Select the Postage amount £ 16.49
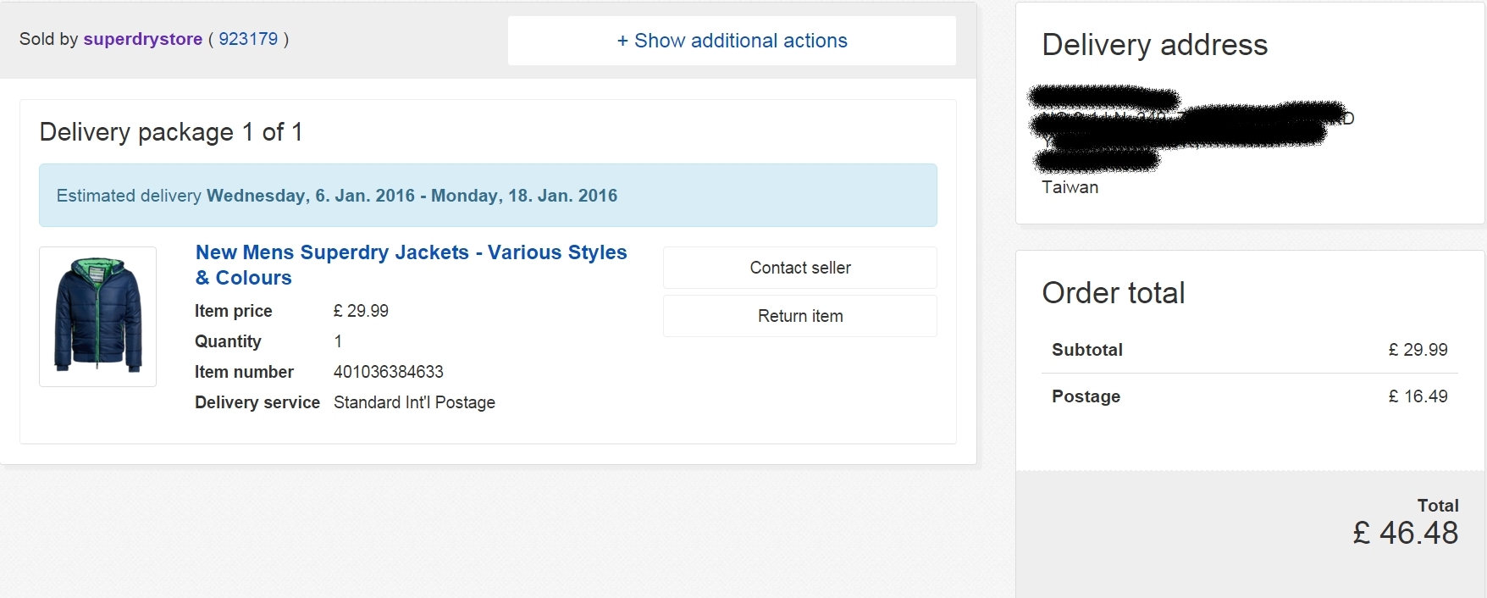 click(x=1418, y=396)
